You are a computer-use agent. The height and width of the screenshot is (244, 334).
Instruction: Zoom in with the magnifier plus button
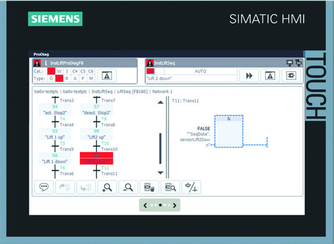[107, 187]
